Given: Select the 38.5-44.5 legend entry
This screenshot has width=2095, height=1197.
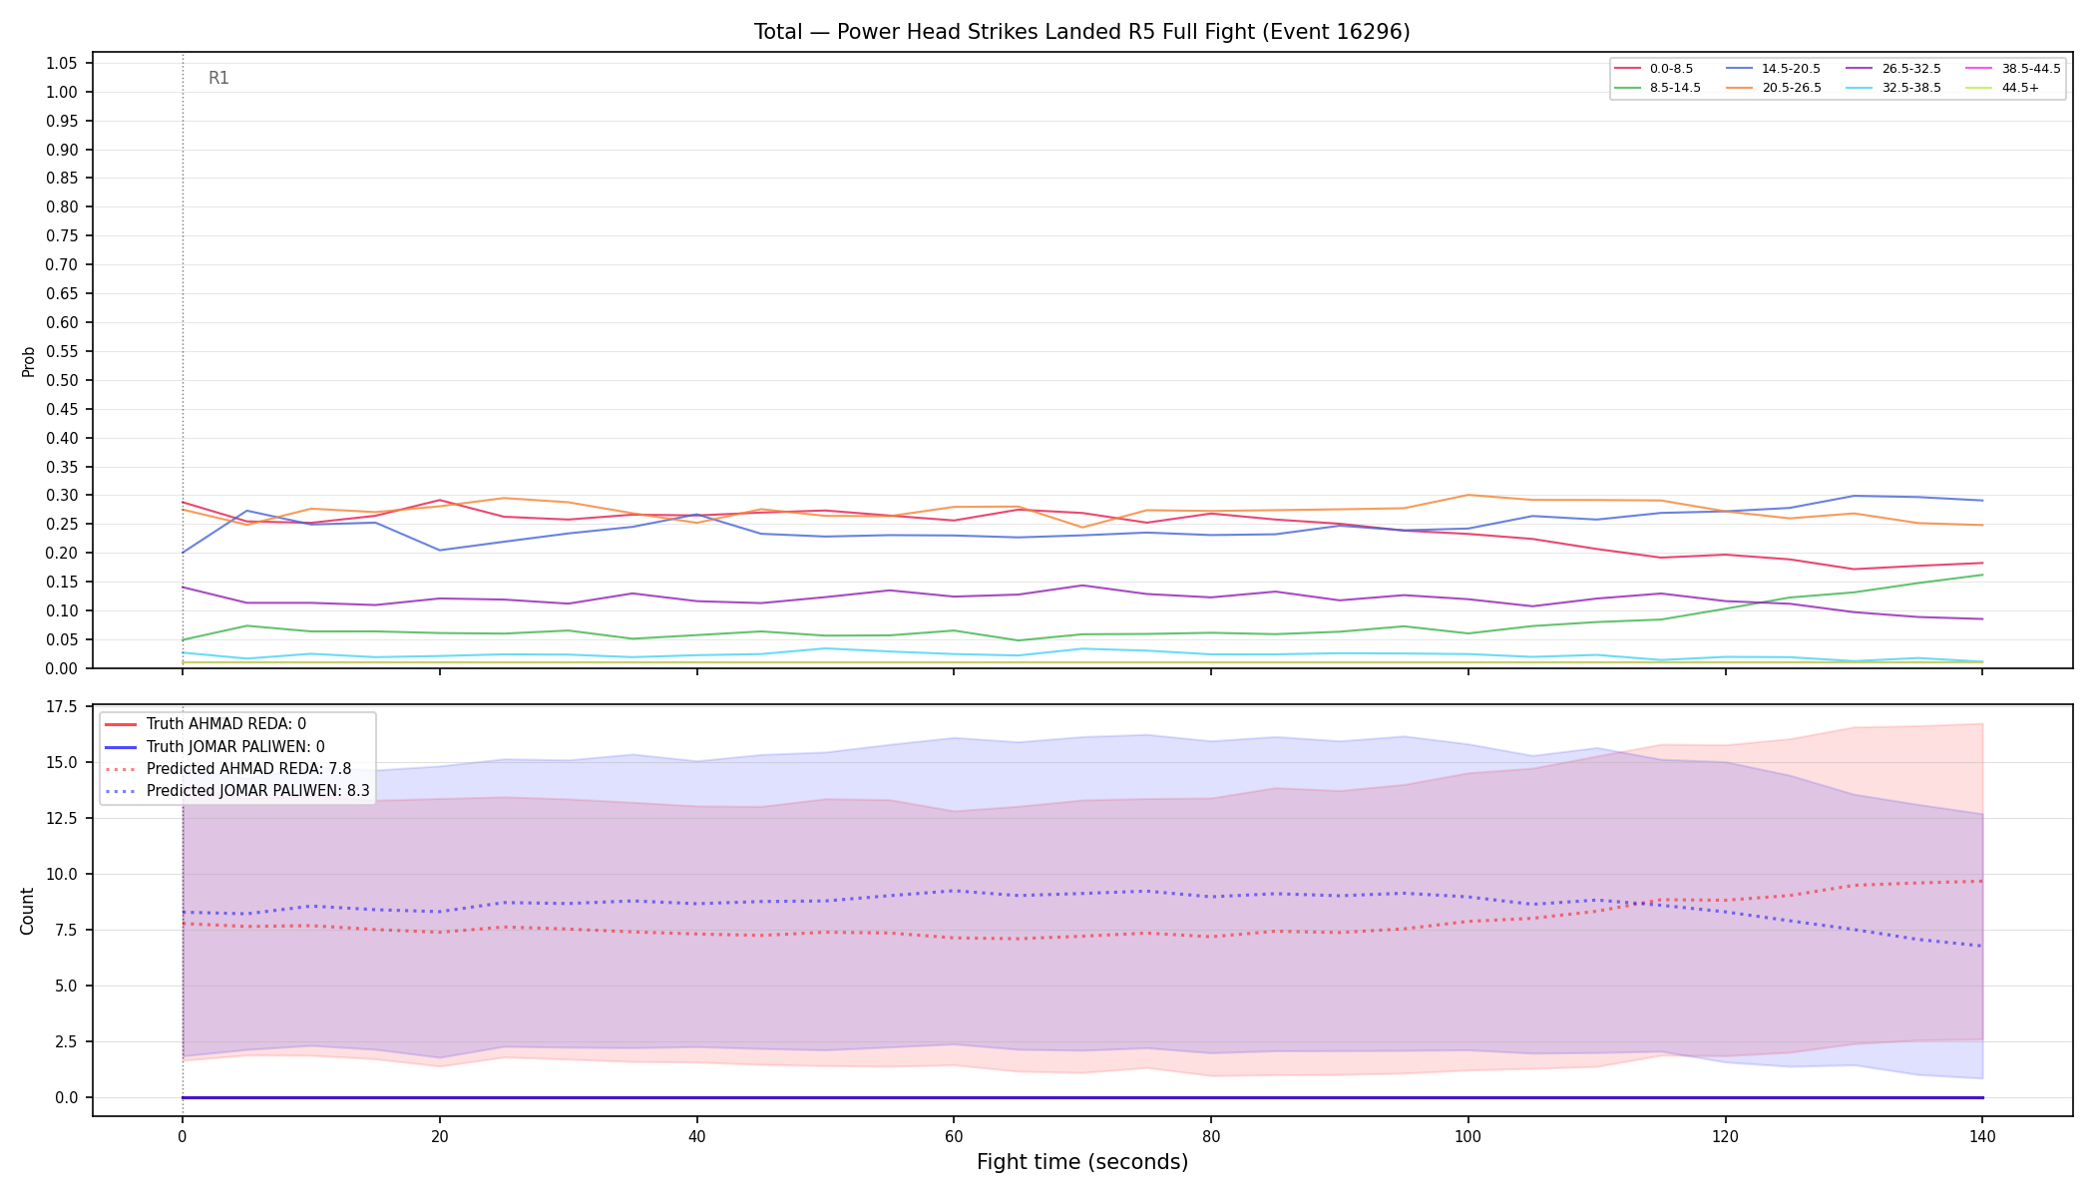Looking at the screenshot, I should 2013,69.
